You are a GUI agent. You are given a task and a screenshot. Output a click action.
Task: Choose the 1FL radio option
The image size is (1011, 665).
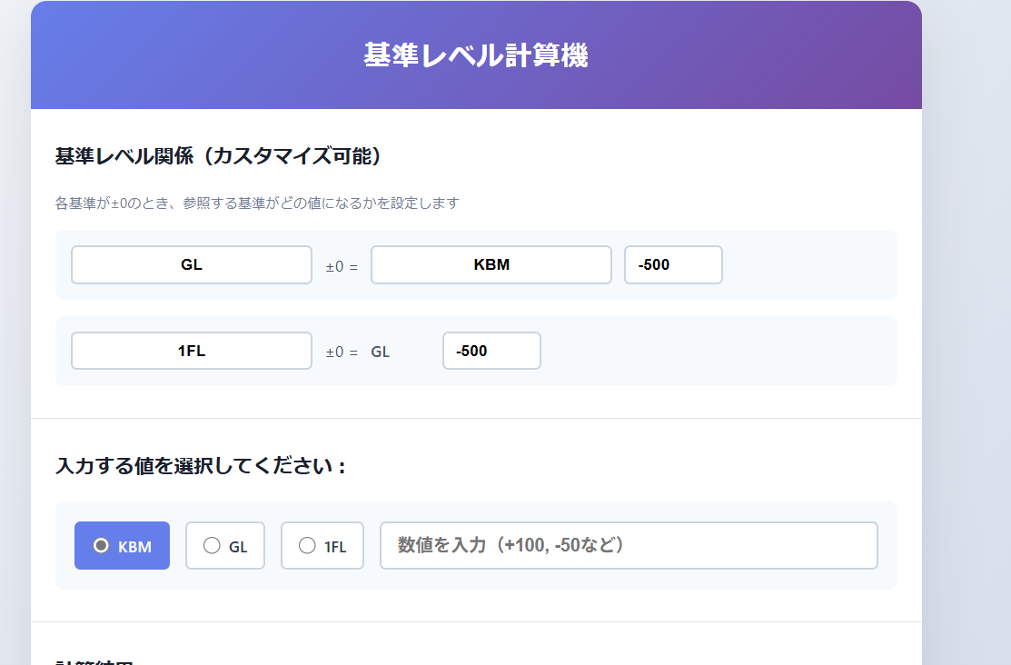307,546
